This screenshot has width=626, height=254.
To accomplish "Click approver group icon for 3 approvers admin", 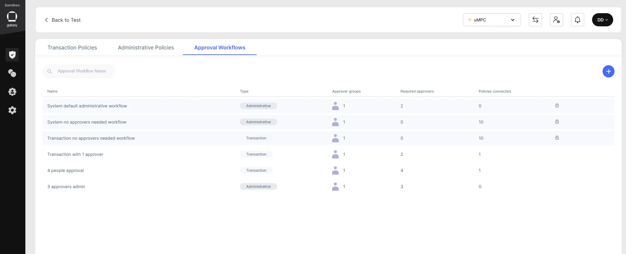I will pyautogui.click(x=335, y=186).
